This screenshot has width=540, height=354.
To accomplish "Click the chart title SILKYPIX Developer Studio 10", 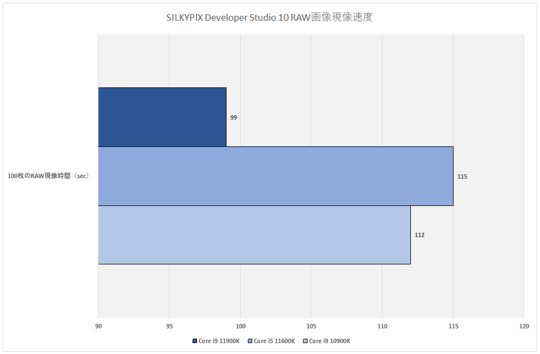I will [x=269, y=17].
